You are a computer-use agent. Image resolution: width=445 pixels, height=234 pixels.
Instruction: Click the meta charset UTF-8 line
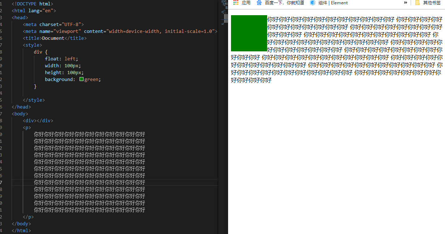[x=53, y=24]
